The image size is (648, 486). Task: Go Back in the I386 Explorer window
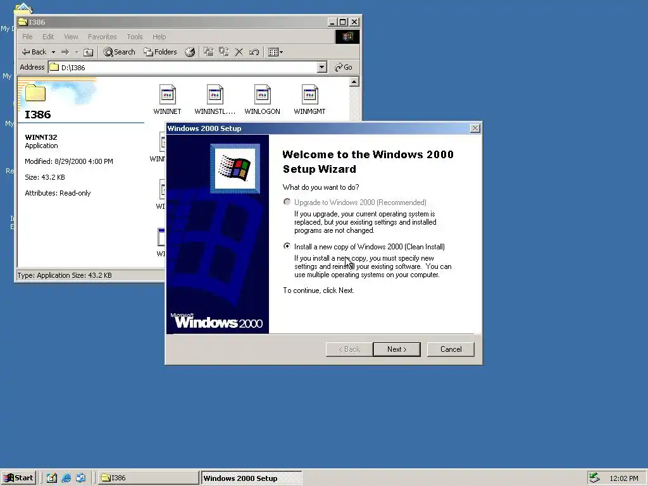[x=34, y=52]
